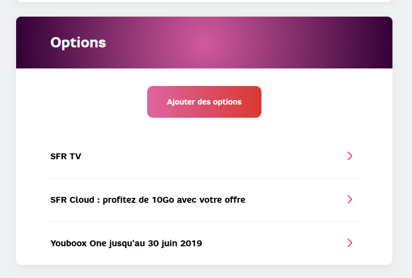Select the SFR Cloud 10Go offer text

[x=148, y=200]
